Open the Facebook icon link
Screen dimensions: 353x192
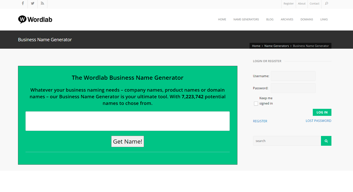(23, 3)
